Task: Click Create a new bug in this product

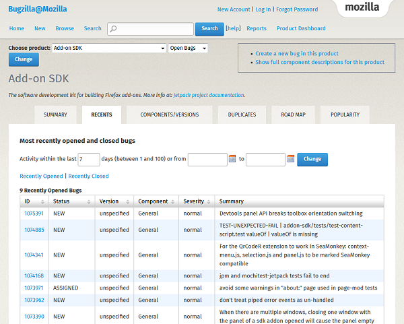Action: [x=296, y=54]
